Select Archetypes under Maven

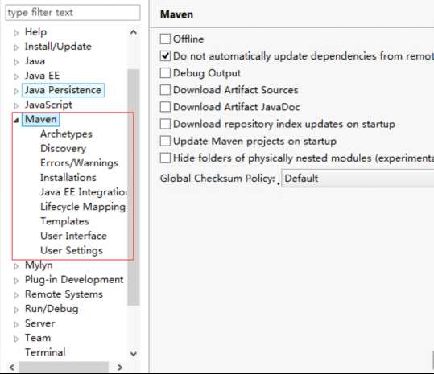point(66,134)
